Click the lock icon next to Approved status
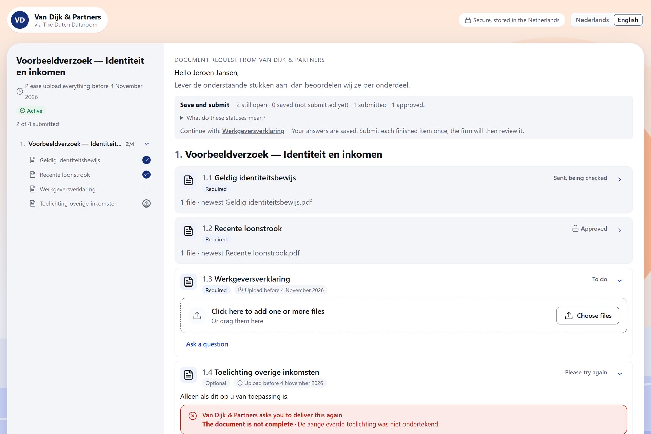Screen dimensions: 651x434 [x=575, y=229]
